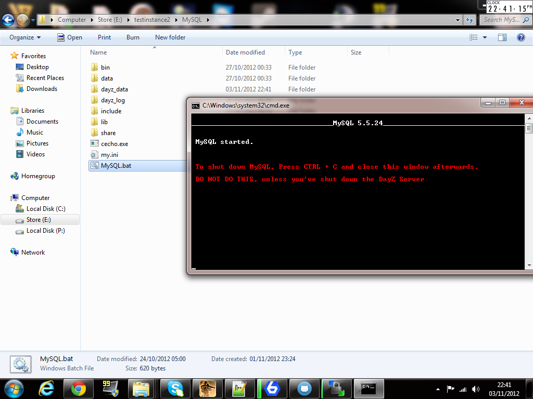Toggle the preview pane icon
This screenshot has width=533, height=399.
click(502, 37)
